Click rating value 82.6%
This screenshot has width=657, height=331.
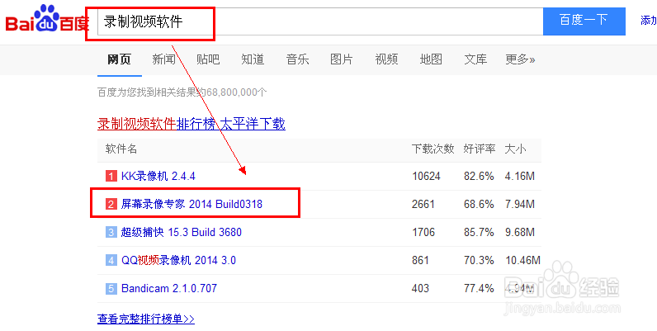(479, 176)
